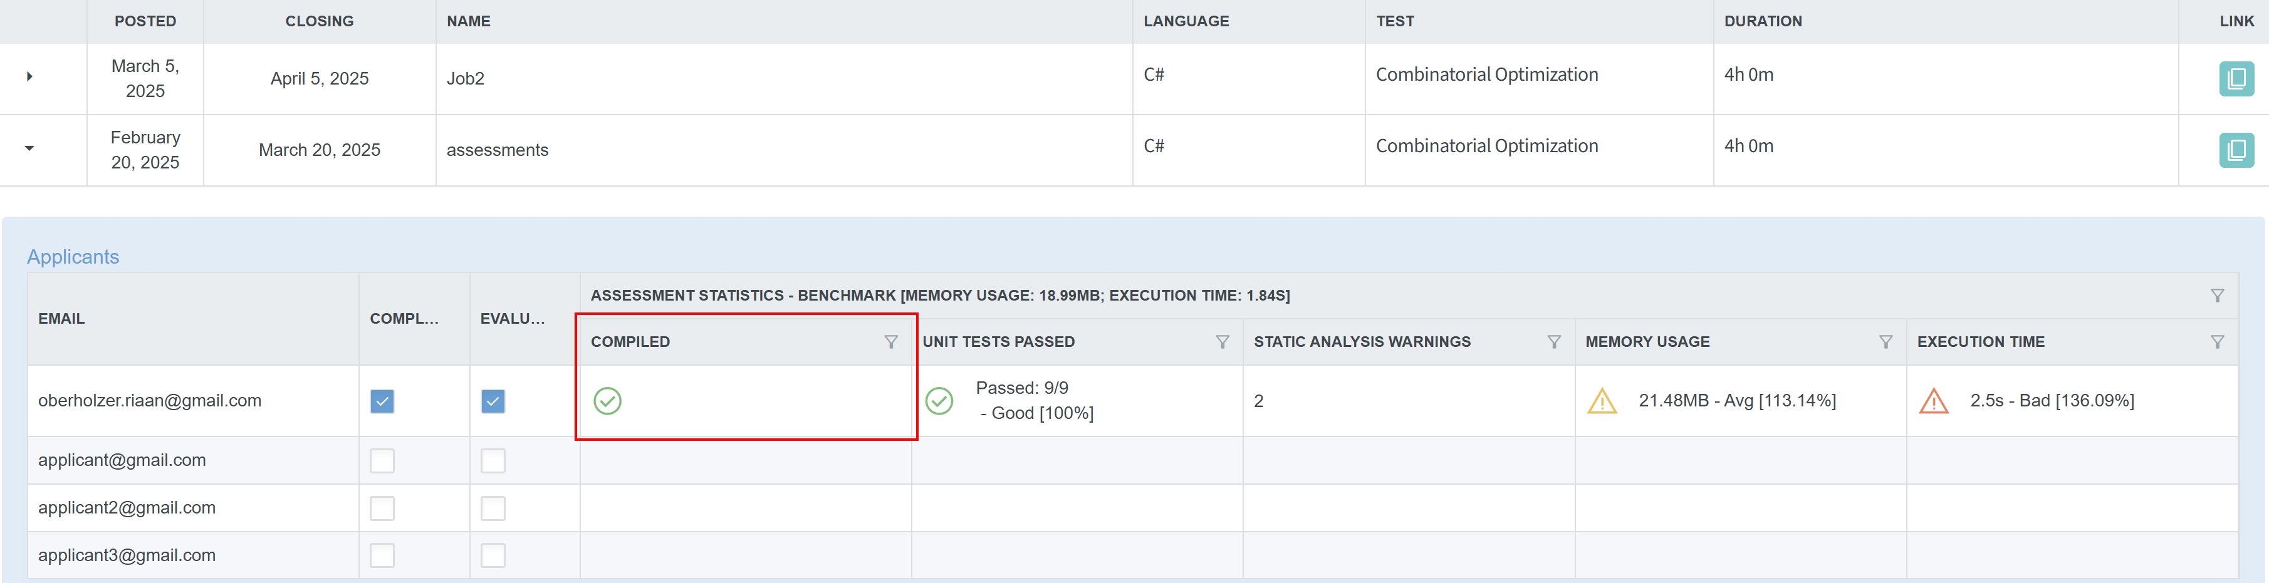Open filter for Static Analysis Warnings column
This screenshot has width=2269, height=583.
tap(1554, 342)
